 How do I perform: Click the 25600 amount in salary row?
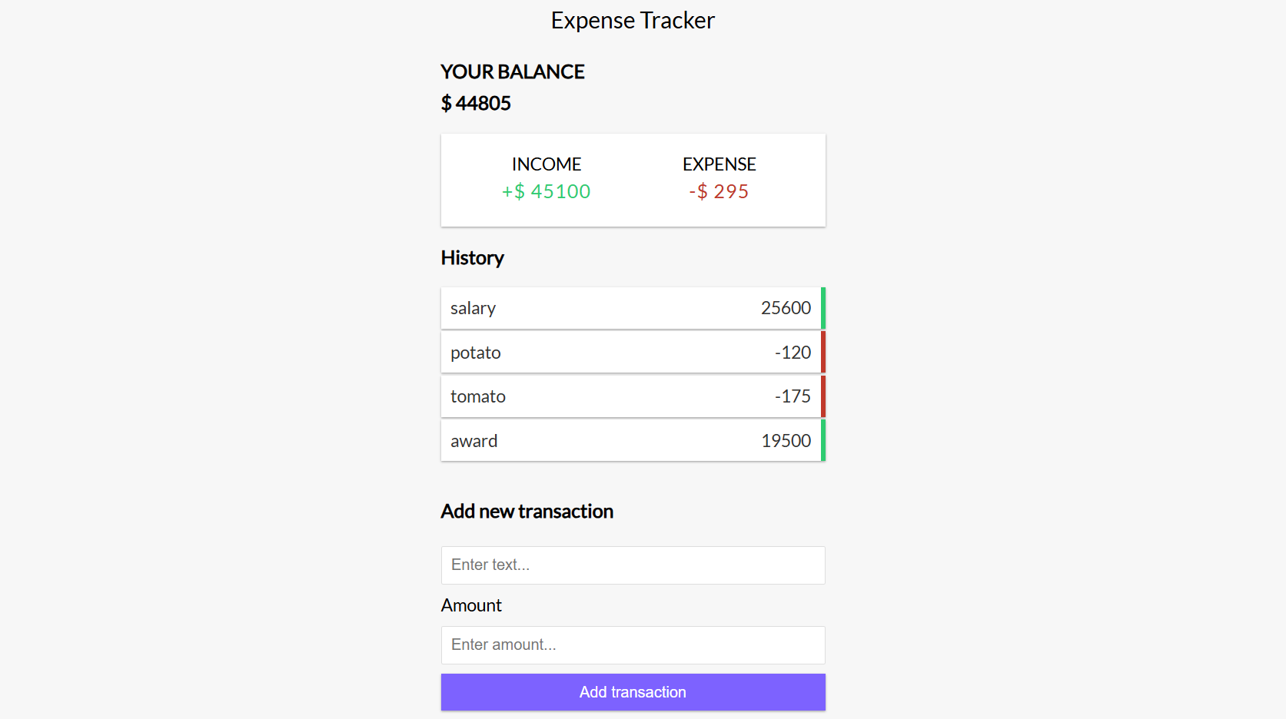pos(786,308)
